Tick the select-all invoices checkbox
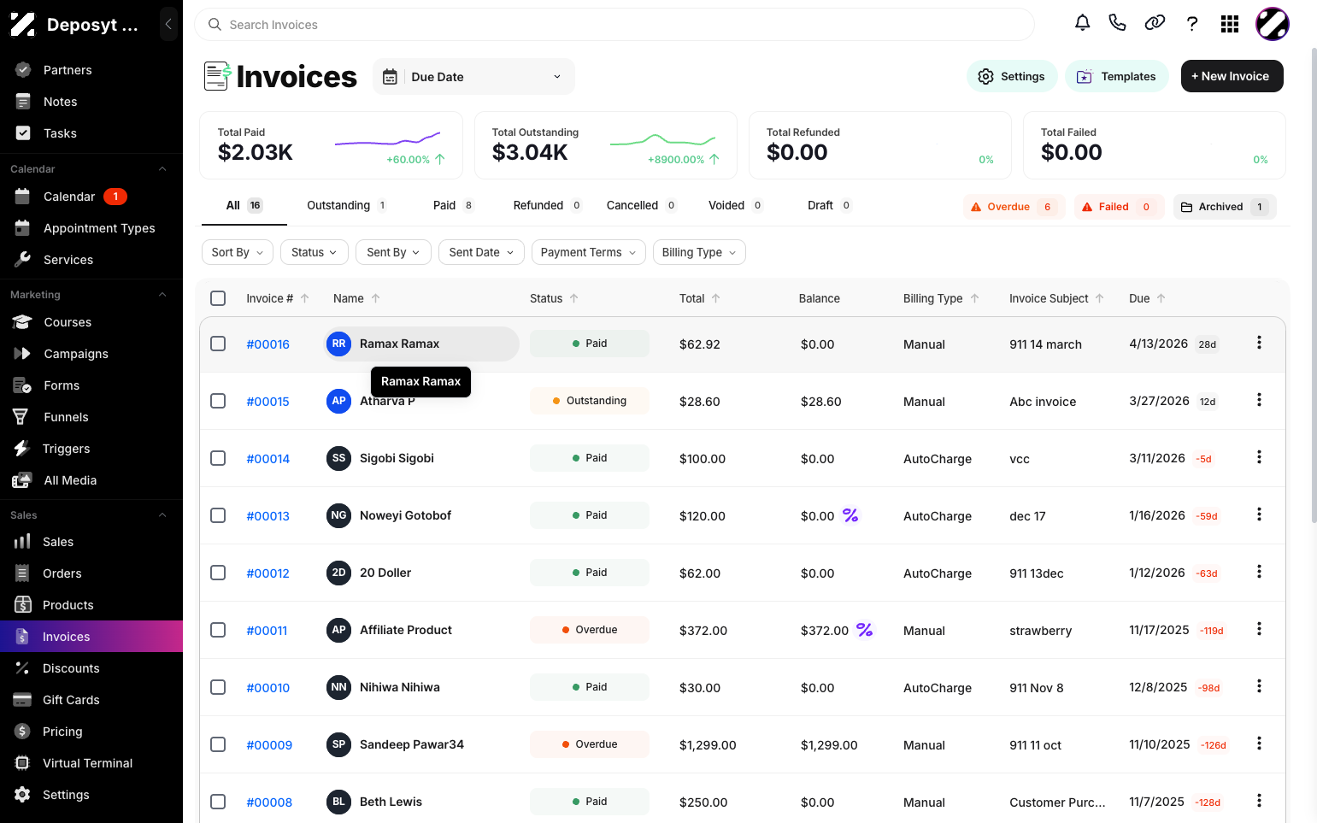This screenshot has width=1317, height=823. (x=218, y=298)
